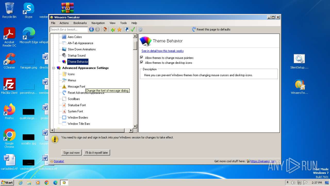
Task: Uncheck Allow themes to change mouse pointers
Action: (x=142, y=58)
